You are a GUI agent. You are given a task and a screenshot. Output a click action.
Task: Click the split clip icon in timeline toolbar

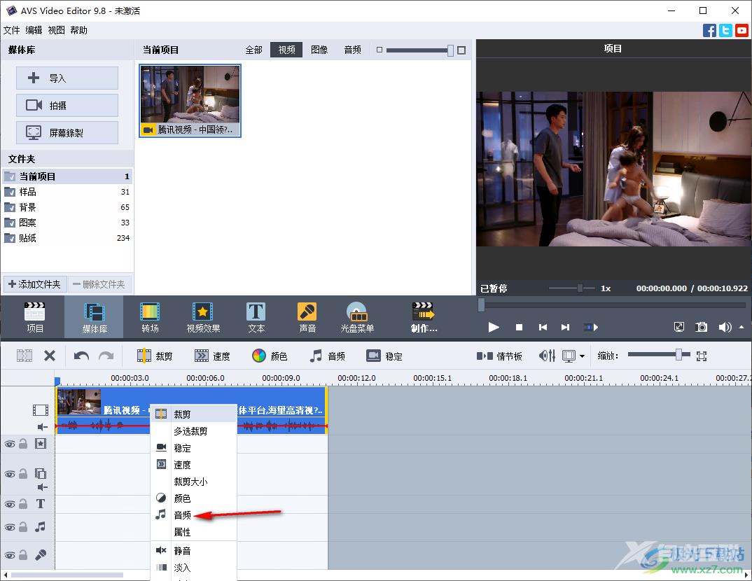click(x=25, y=356)
